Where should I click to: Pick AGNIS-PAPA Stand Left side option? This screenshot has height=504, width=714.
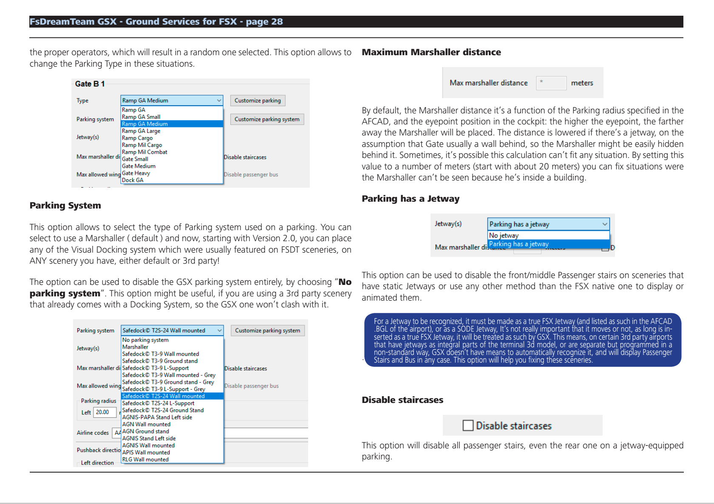pos(157,417)
